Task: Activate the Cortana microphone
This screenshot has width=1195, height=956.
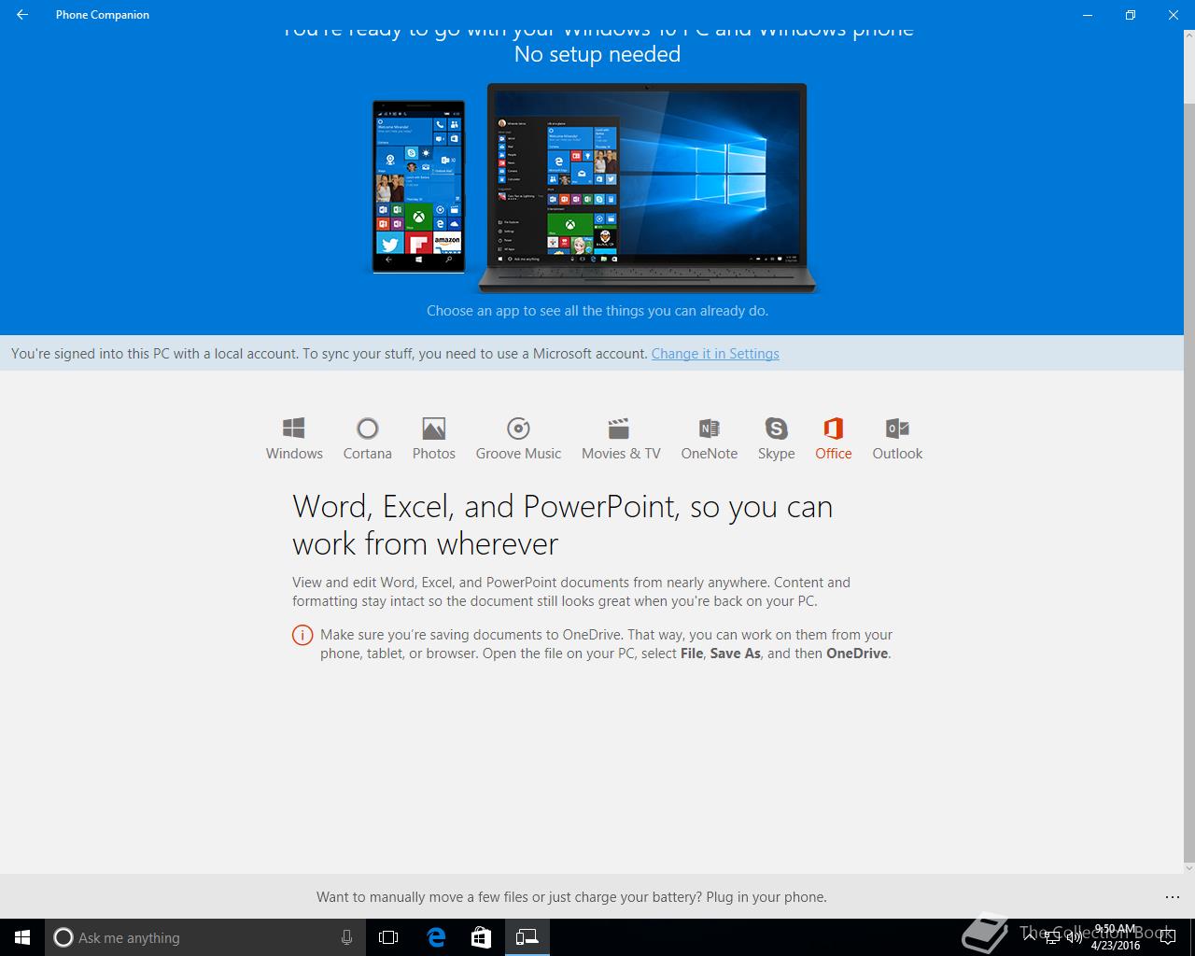Action: click(346, 937)
